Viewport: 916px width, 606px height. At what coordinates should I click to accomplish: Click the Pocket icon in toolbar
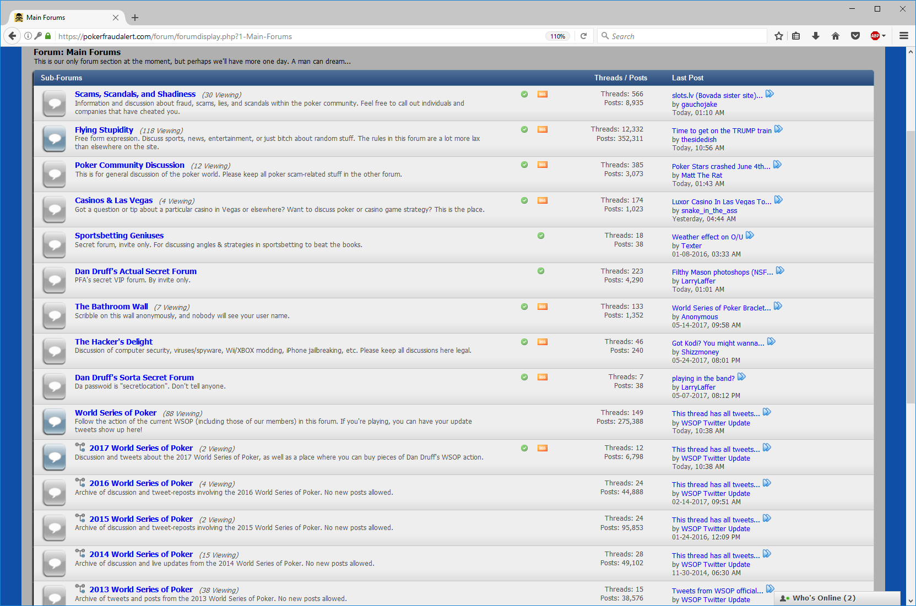click(x=855, y=36)
